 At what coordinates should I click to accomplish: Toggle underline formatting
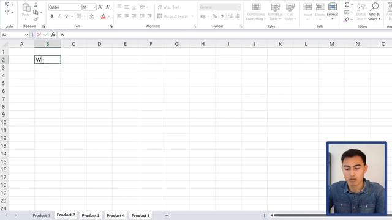tap(66, 16)
